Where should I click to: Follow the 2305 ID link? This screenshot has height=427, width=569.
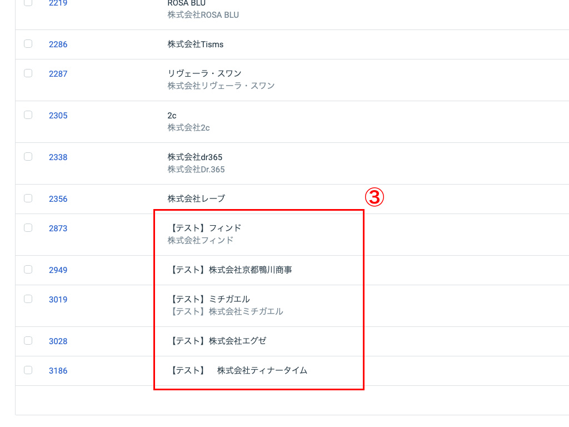click(58, 116)
